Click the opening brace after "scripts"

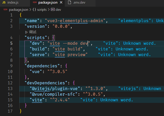(x=54, y=38)
